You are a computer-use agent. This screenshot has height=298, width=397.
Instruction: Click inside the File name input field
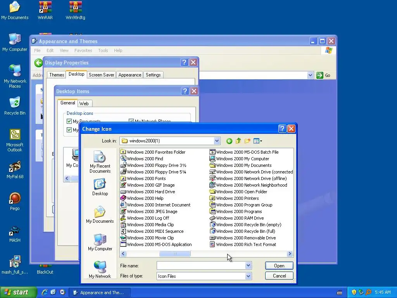pyautogui.click(x=201, y=265)
